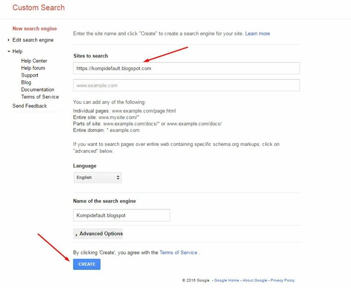Open Support link in sidebar
Viewport: 351px width, 288px height.
(29, 75)
